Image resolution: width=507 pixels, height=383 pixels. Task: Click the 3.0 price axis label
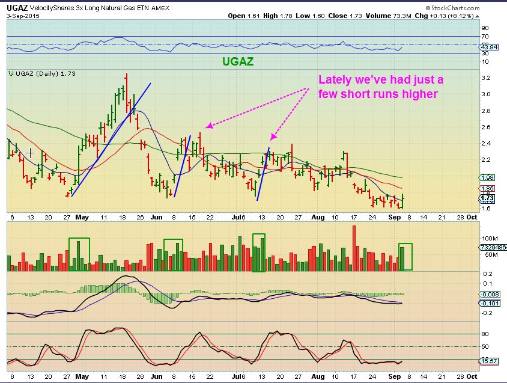[486, 94]
